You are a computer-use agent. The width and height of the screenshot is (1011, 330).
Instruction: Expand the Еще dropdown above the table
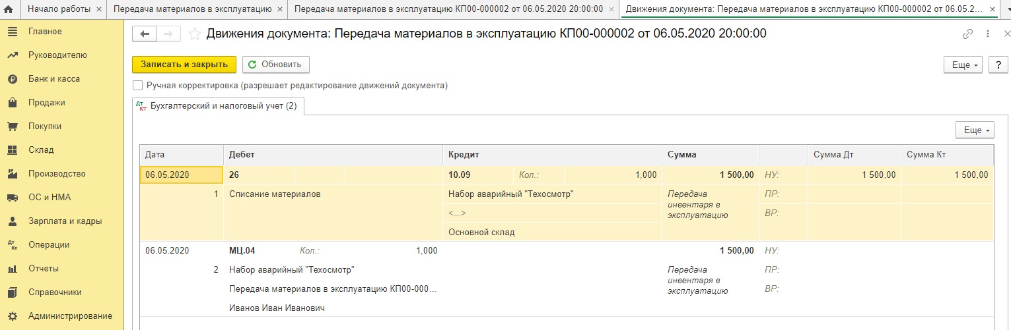975,130
